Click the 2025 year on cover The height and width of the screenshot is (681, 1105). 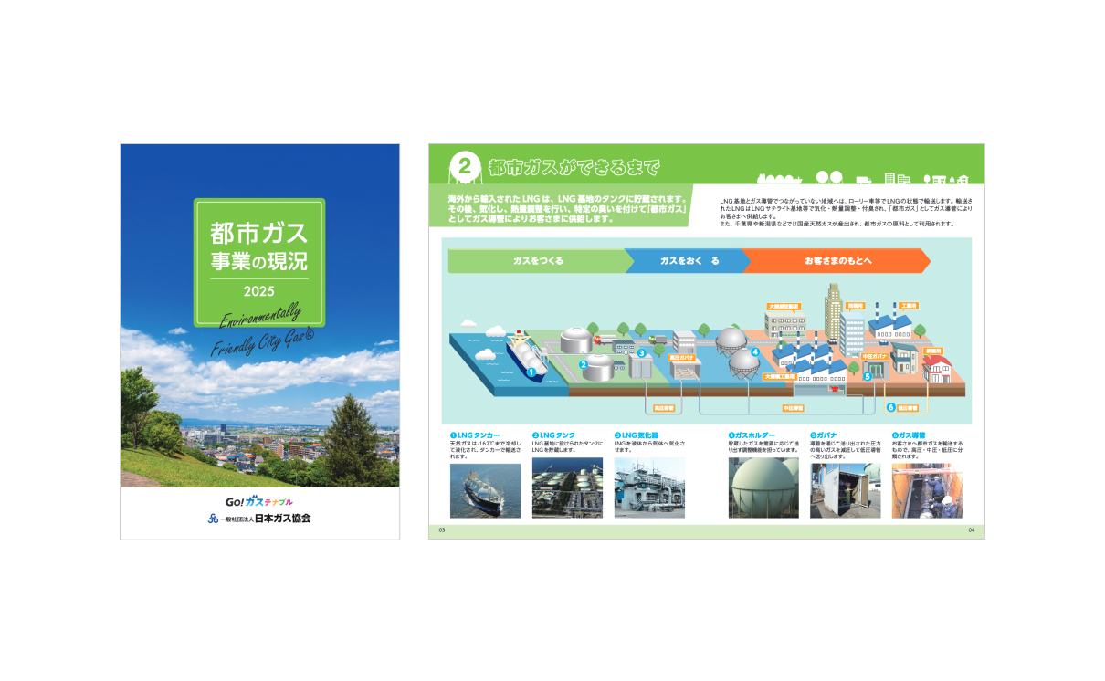coord(259,292)
